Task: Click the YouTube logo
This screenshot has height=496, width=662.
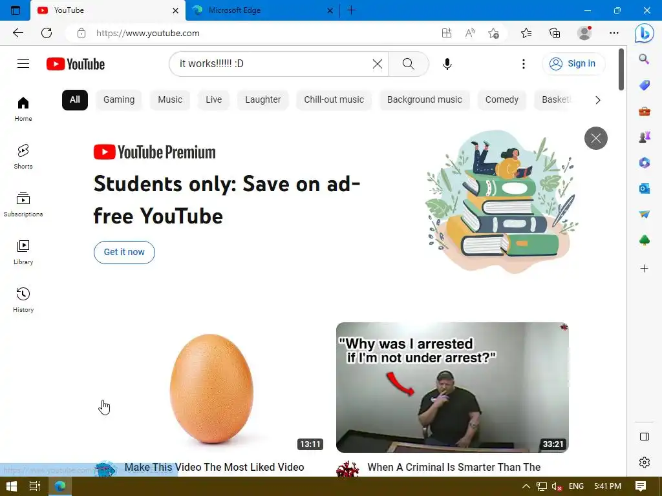Action: tap(76, 64)
